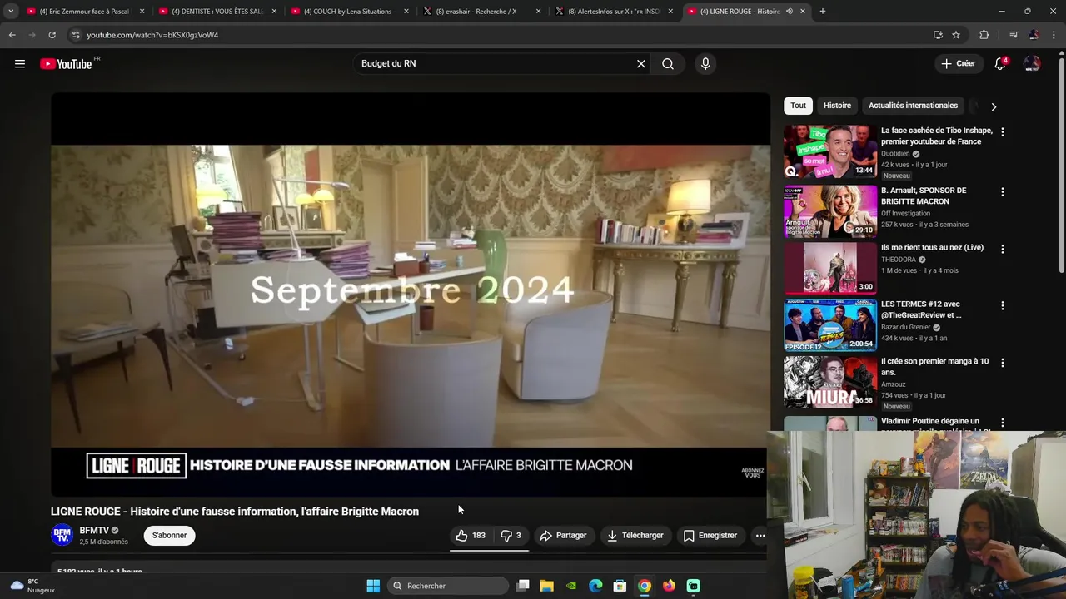Click the magnifier search button

point(668,64)
